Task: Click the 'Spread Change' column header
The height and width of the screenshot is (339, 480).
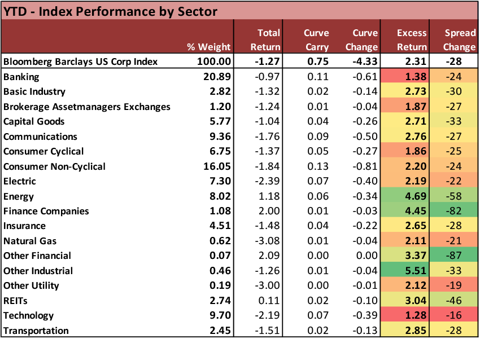Action: click(x=453, y=39)
